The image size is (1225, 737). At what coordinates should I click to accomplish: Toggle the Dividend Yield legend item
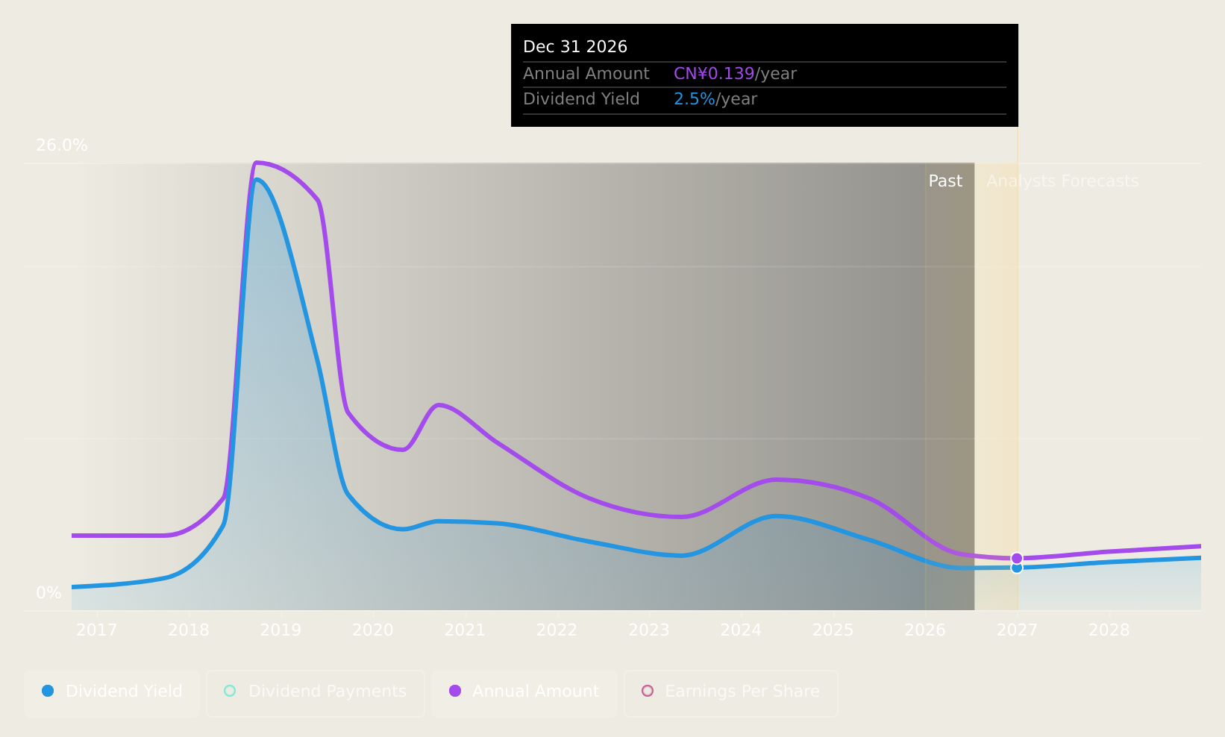(112, 691)
